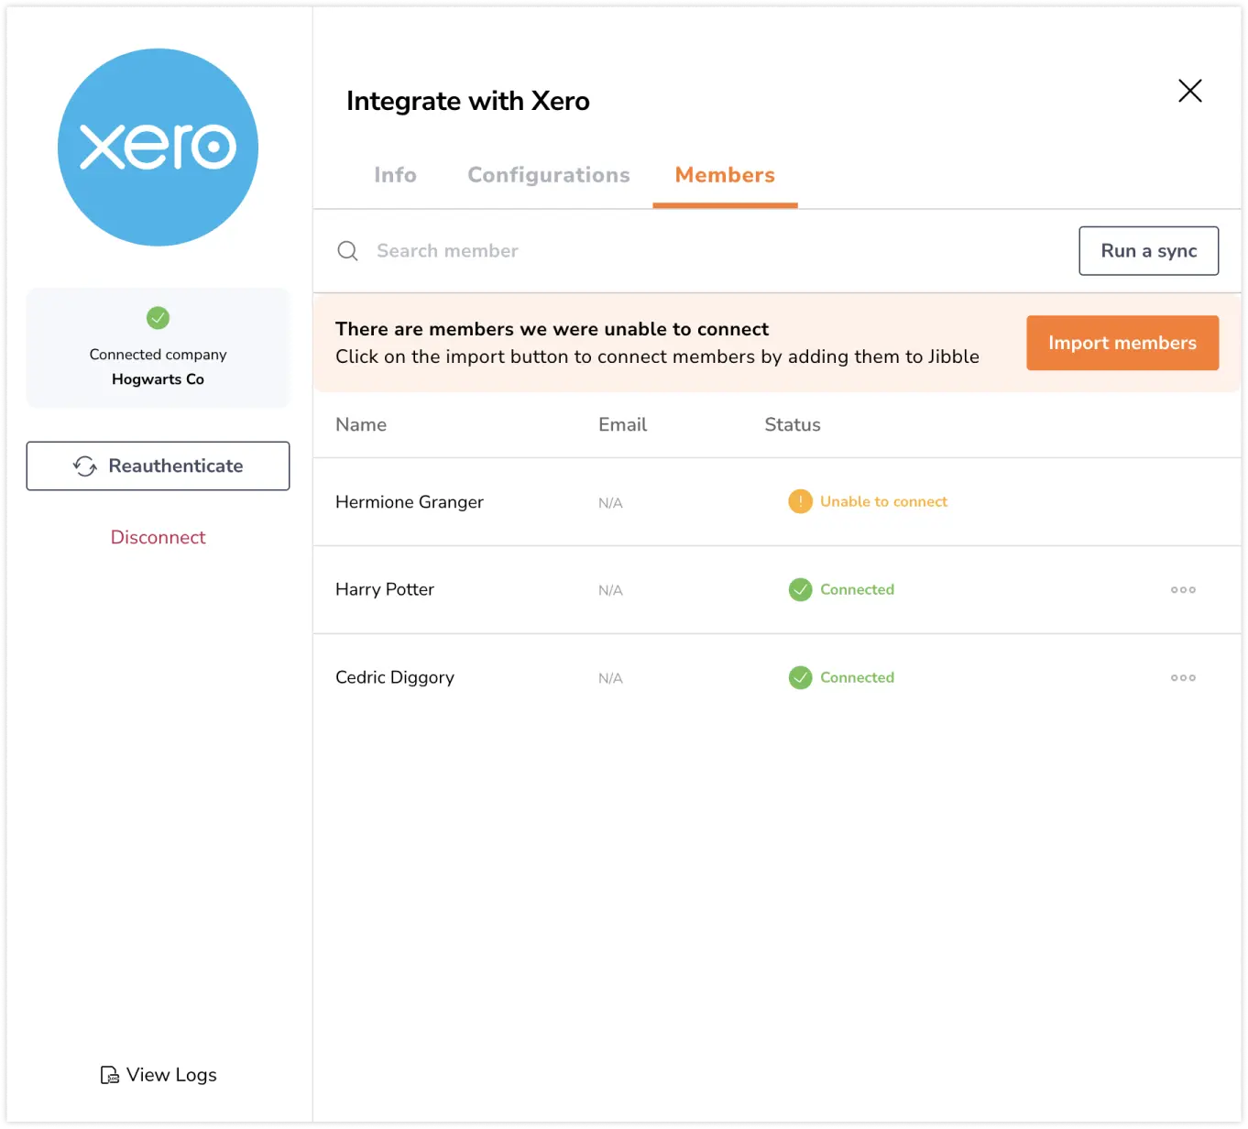
Task: Click the green connected company checkmark
Action: click(158, 318)
